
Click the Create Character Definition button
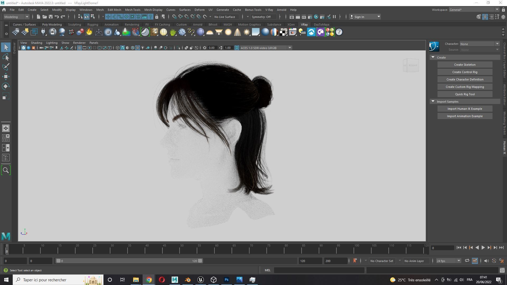click(465, 79)
